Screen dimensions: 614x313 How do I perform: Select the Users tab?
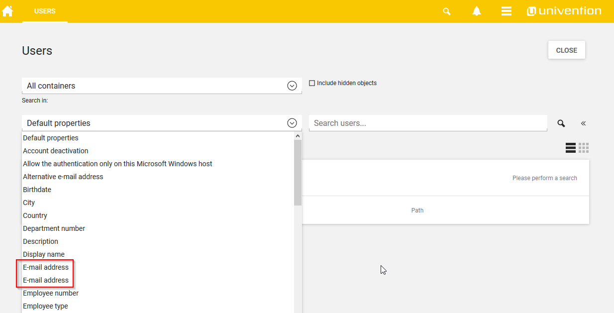(45, 11)
